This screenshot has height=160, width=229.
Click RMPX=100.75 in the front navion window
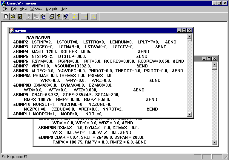click(38, 99)
